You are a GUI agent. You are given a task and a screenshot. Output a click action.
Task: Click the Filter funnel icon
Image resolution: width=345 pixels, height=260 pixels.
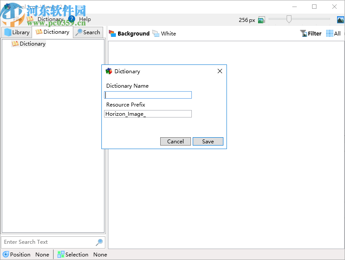coord(303,33)
